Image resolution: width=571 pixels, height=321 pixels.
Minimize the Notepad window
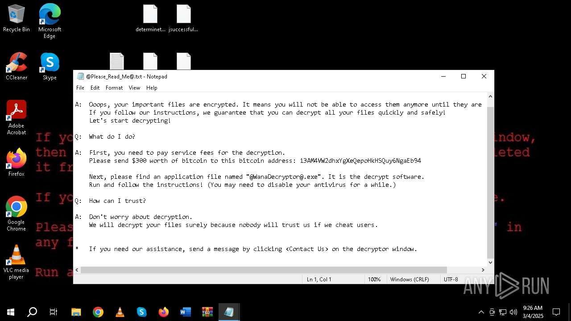[x=443, y=77]
